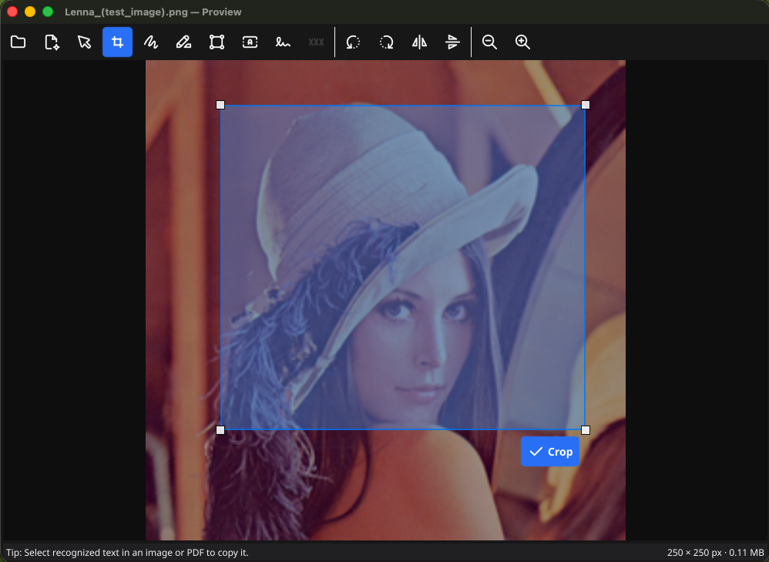Image resolution: width=769 pixels, height=562 pixels.
Task: Select the text box tool
Action: coord(250,42)
